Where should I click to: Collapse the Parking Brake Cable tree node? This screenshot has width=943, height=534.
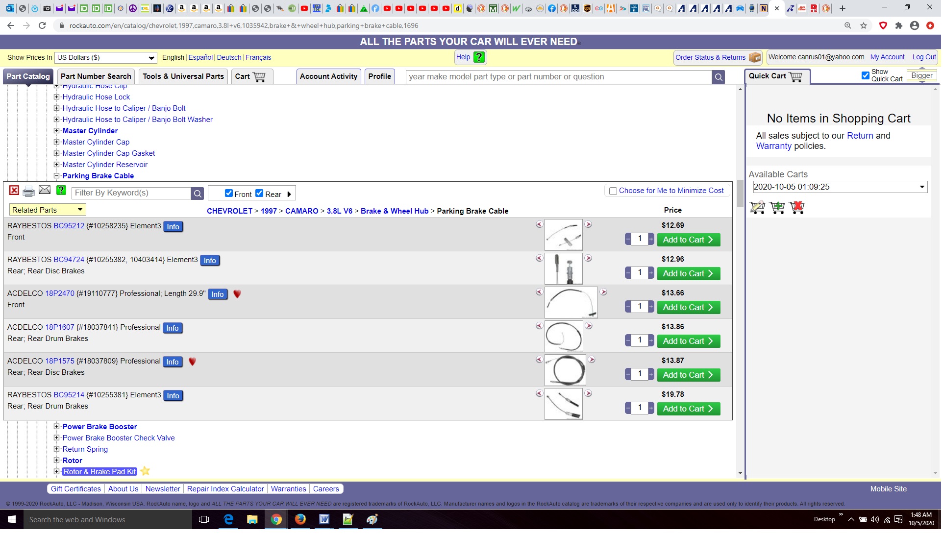point(57,176)
